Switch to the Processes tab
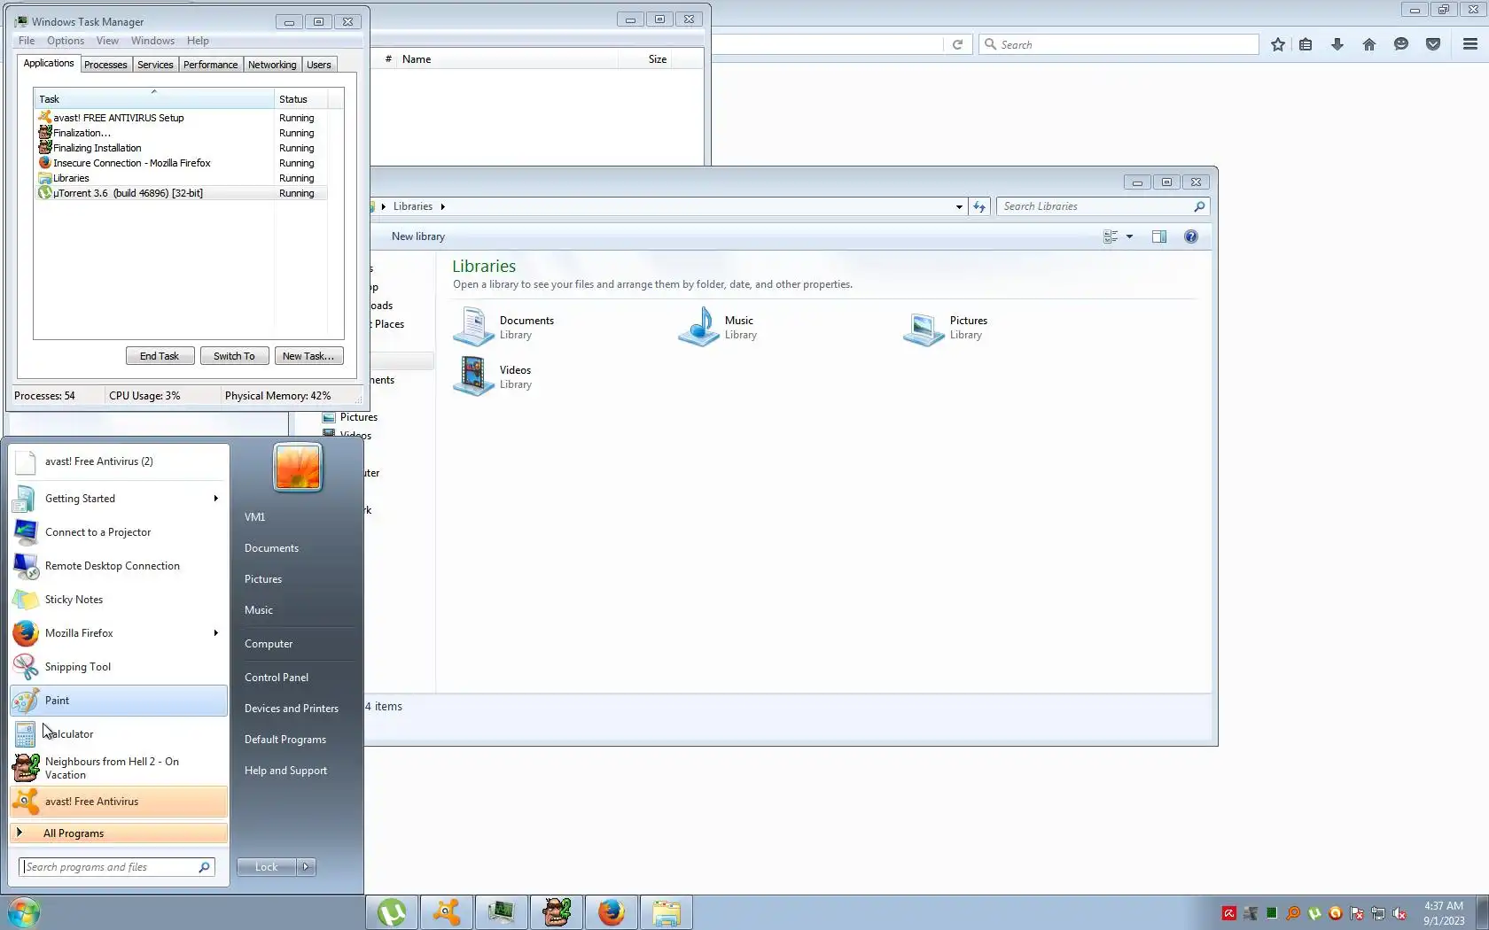 click(105, 65)
